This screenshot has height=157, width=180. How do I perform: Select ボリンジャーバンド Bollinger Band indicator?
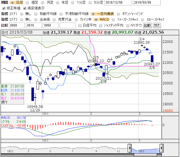118,14
